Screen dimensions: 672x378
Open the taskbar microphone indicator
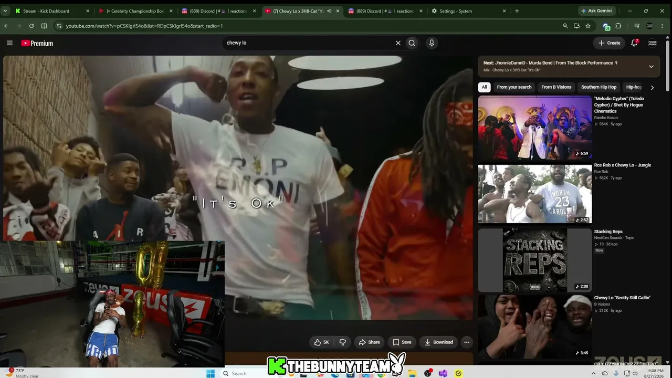616,373
